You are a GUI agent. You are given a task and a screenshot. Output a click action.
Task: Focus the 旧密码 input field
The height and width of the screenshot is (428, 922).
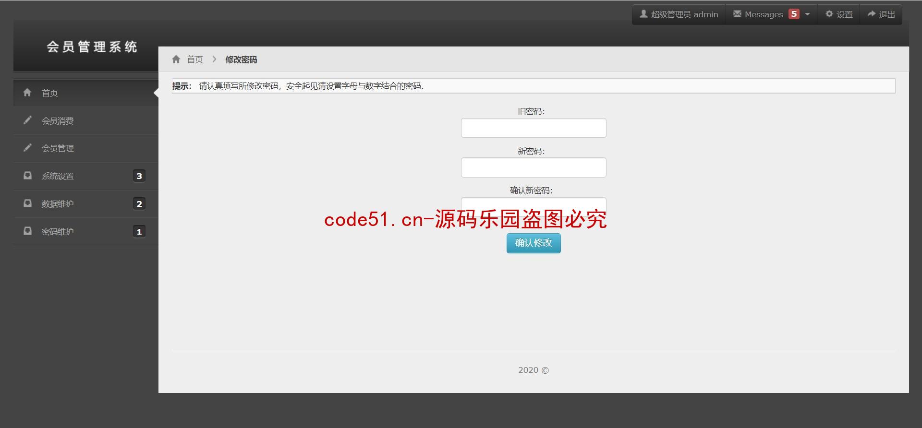[534, 128]
